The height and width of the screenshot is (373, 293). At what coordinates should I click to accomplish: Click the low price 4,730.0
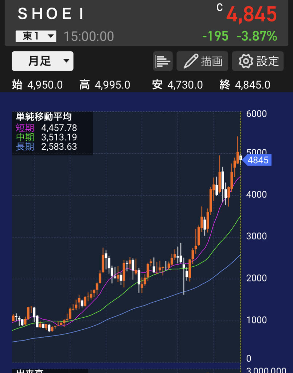pos(185,85)
